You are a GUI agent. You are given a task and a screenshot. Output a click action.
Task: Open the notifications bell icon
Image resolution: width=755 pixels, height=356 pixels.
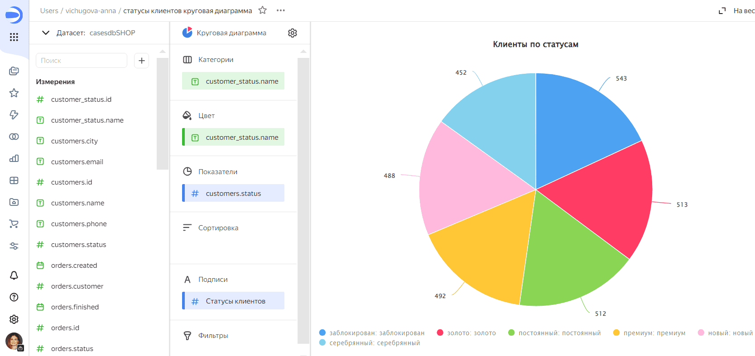[14, 275]
